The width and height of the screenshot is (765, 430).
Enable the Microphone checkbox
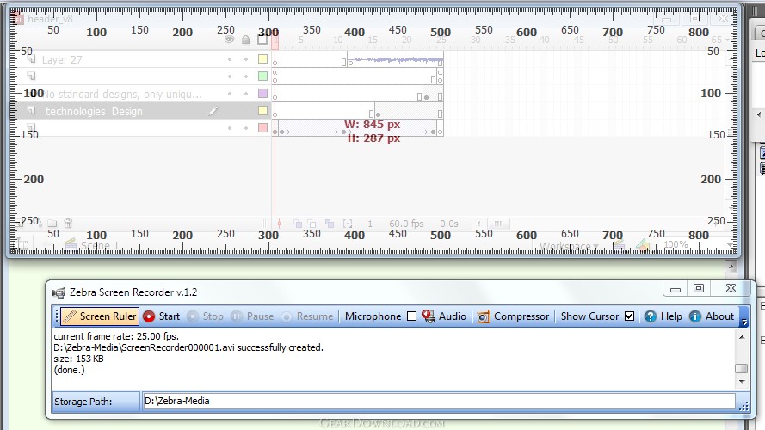[412, 316]
